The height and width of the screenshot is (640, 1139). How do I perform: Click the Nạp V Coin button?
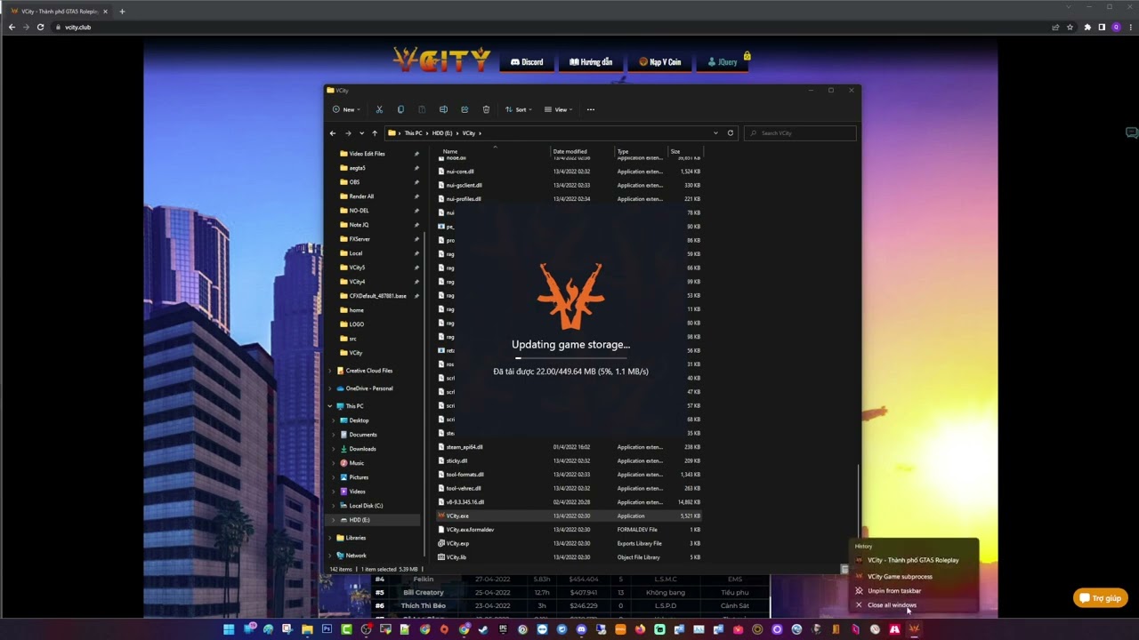(660, 62)
